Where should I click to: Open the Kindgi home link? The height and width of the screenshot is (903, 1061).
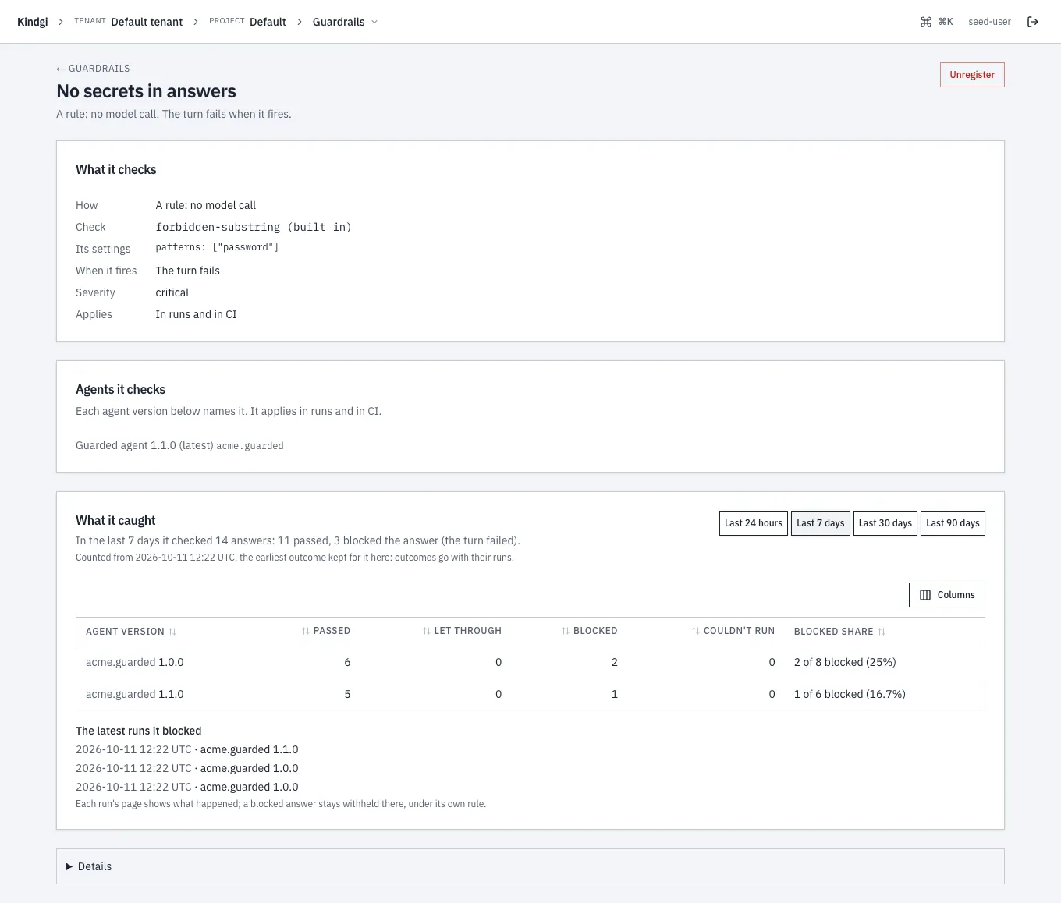(32, 22)
